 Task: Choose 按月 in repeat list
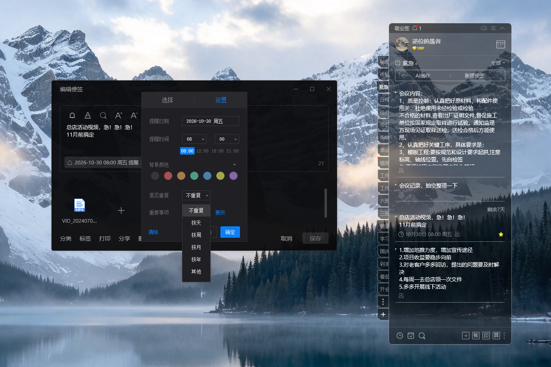pyautogui.click(x=196, y=247)
